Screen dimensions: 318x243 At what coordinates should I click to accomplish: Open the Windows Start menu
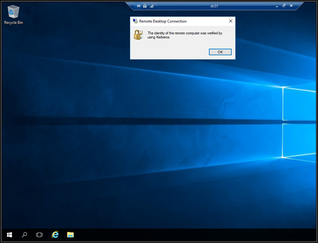tap(10, 234)
